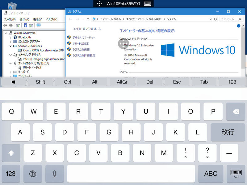Click the blue help question mark icon
Viewport: 247px width, 185px height.
238,26
